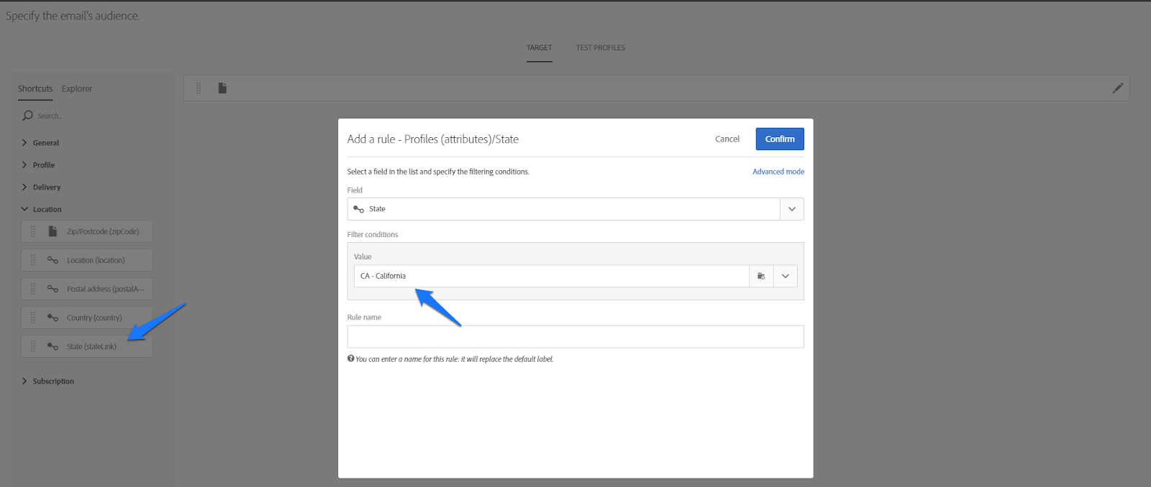Click the document icon in the top rule bar

click(222, 88)
